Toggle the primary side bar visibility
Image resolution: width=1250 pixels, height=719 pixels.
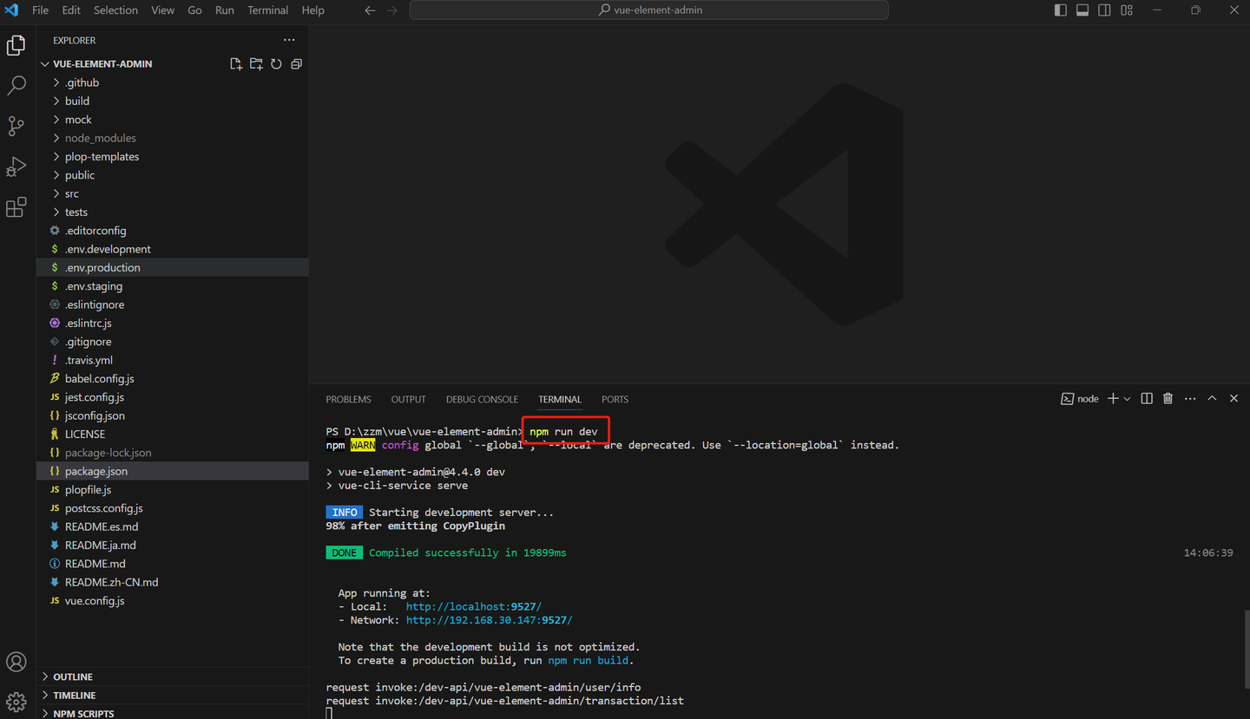pyautogui.click(x=1061, y=10)
